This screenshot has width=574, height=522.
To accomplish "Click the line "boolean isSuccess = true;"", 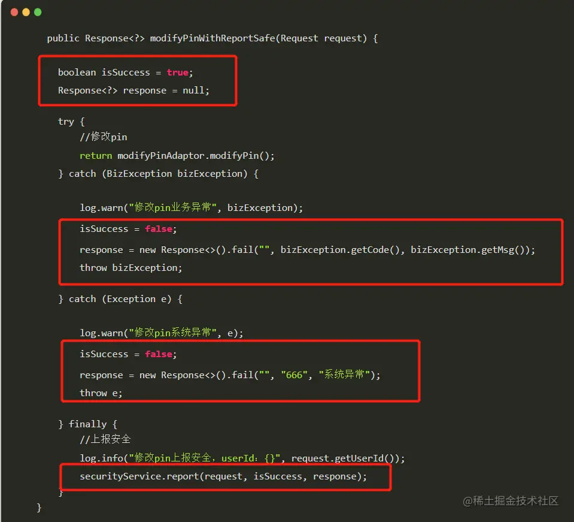I will tap(125, 72).
